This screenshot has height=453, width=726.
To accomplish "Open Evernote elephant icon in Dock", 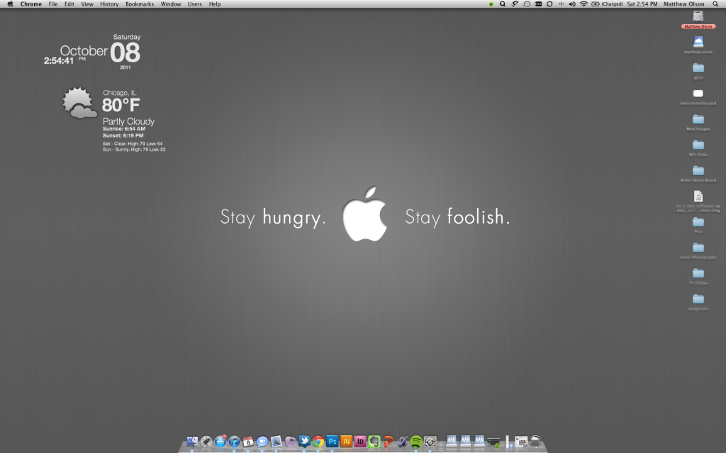I will point(374,442).
